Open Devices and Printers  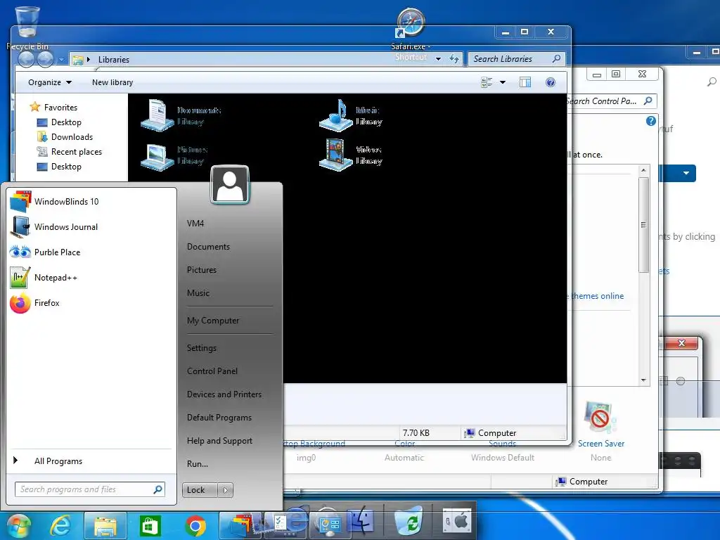tap(224, 394)
